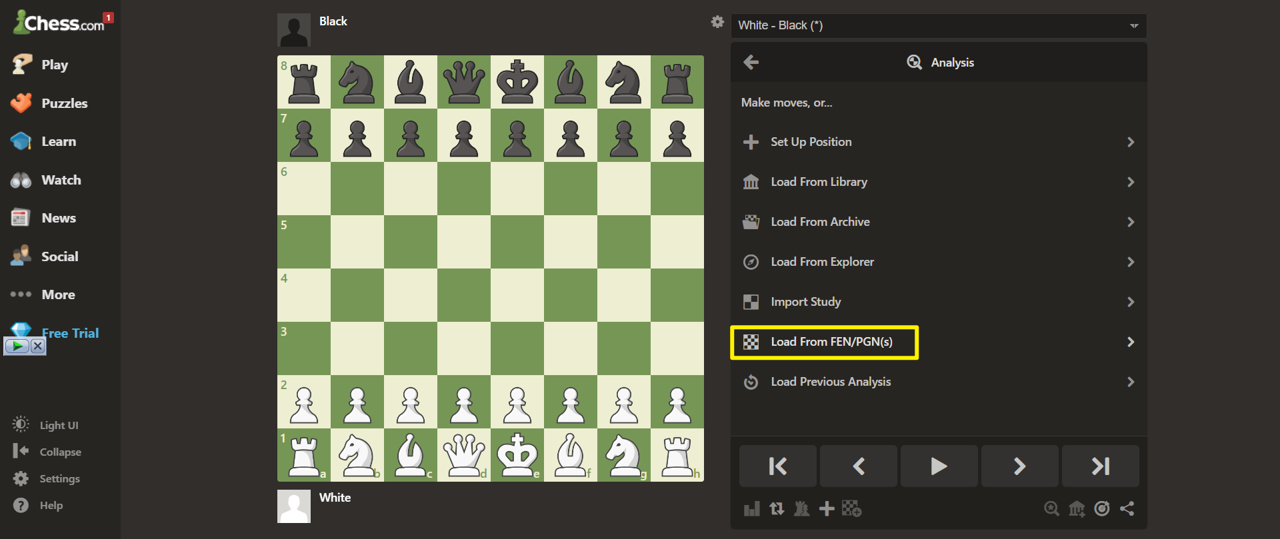Click the ad play arrow icon
The height and width of the screenshot is (539, 1280).
pyautogui.click(x=17, y=346)
